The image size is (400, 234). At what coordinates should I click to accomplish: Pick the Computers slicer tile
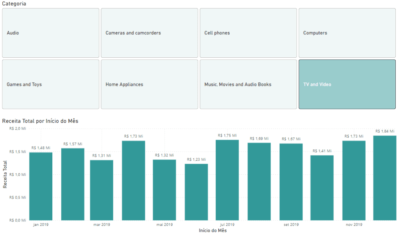click(x=347, y=33)
